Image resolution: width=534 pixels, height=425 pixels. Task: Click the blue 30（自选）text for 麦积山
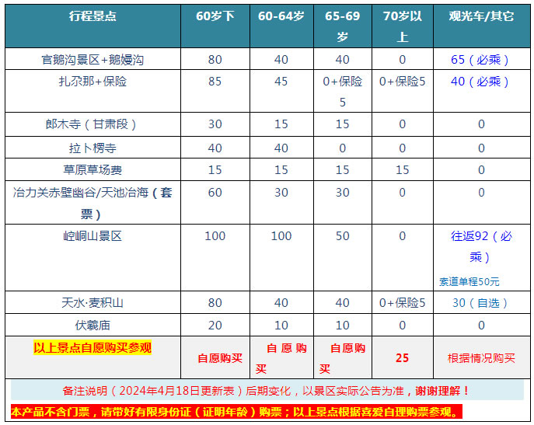point(480,303)
